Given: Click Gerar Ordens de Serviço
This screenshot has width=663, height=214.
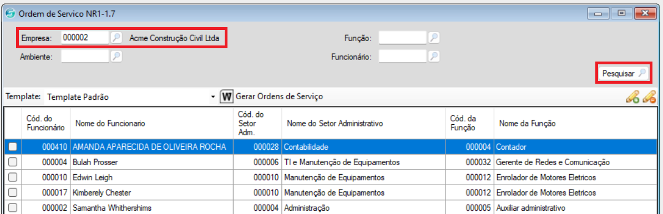Looking at the screenshot, I should coord(279,97).
